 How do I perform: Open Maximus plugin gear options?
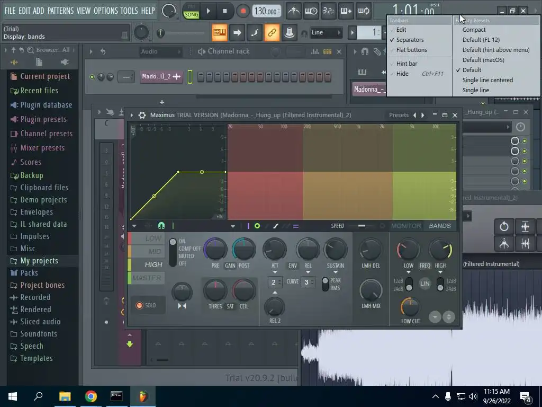pos(142,115)
